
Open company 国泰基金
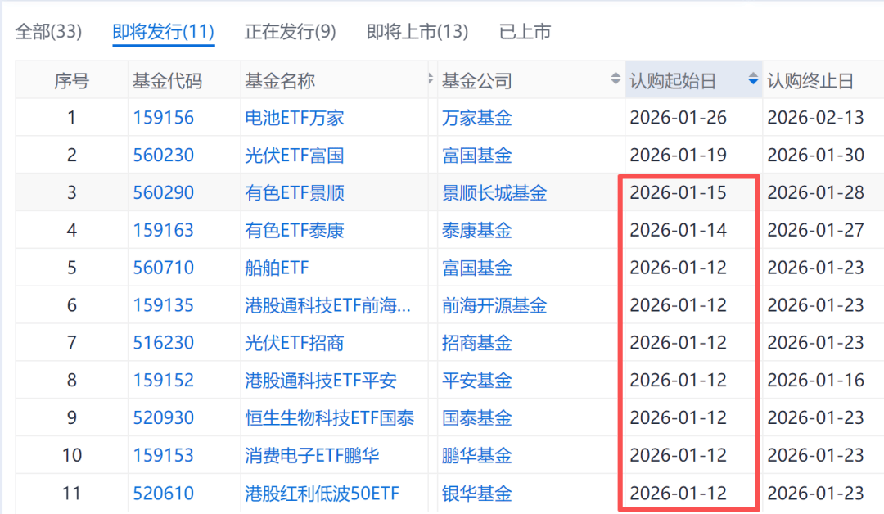coord(477,417)
